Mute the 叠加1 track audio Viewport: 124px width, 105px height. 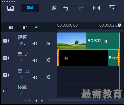pyautogui.click(x=35, y=60)
